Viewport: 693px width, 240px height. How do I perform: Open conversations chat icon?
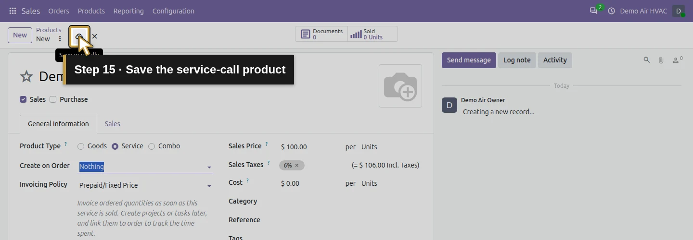(593, 11)
